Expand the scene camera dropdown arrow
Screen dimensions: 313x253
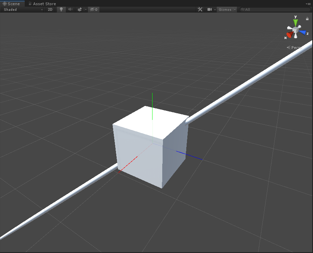click(215, 10)
